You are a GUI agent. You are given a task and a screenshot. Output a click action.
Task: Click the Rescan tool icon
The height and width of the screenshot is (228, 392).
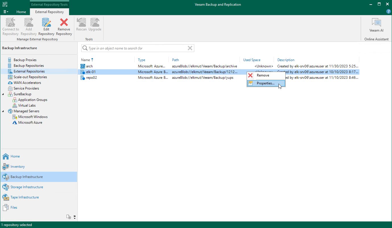[82, 22]
